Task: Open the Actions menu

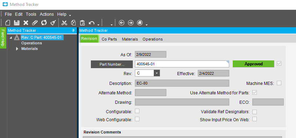Action: pyautogui.click(x=46, y=14)
